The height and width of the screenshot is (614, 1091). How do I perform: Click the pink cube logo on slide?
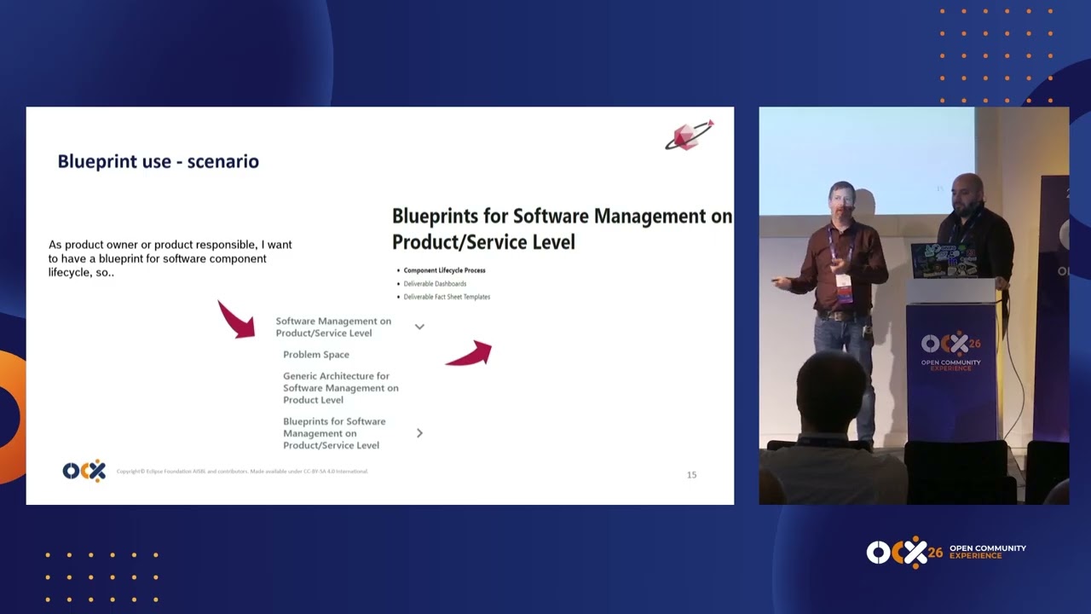(689, 136)
